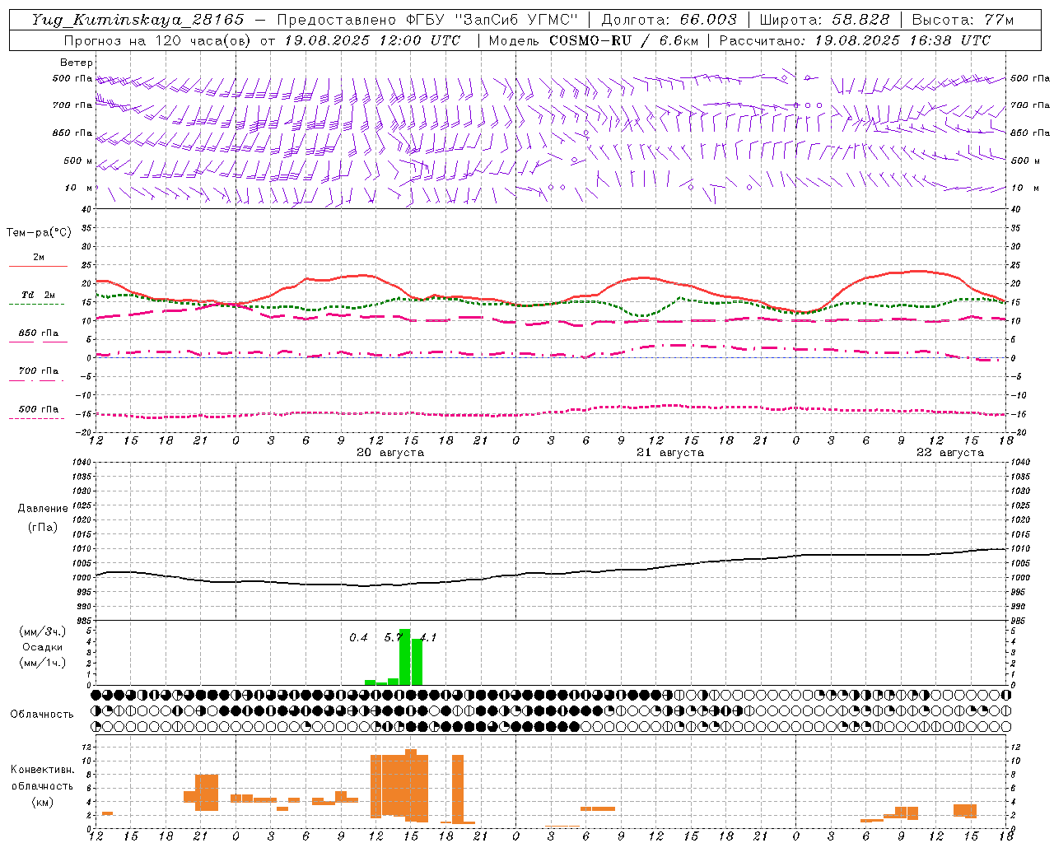Click the Td 2м dew point legend entry

click(x=38, y=295)
